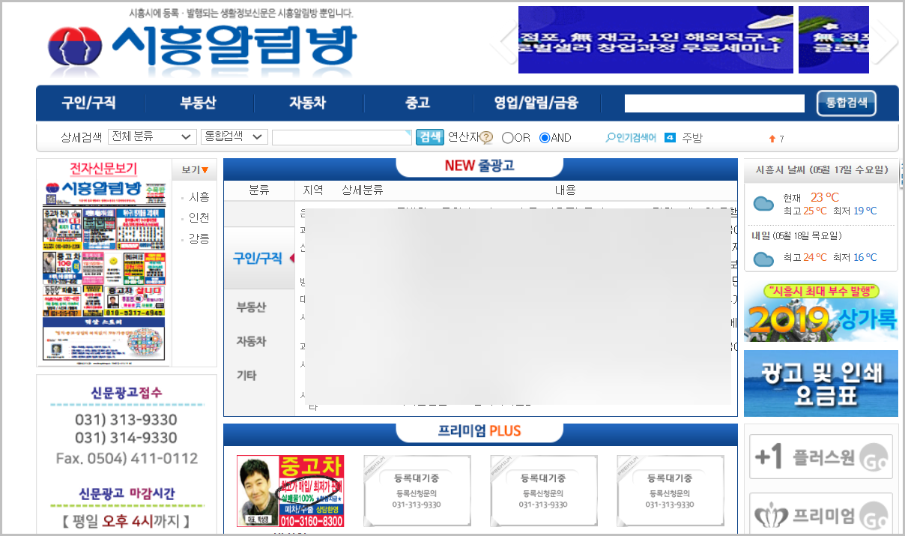Select the OR operator radio button
Screen dimensions: 905x536
tap(507, 138)
